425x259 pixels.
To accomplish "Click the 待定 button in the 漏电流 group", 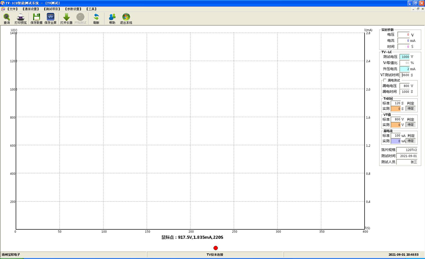I will pos(410,141).
